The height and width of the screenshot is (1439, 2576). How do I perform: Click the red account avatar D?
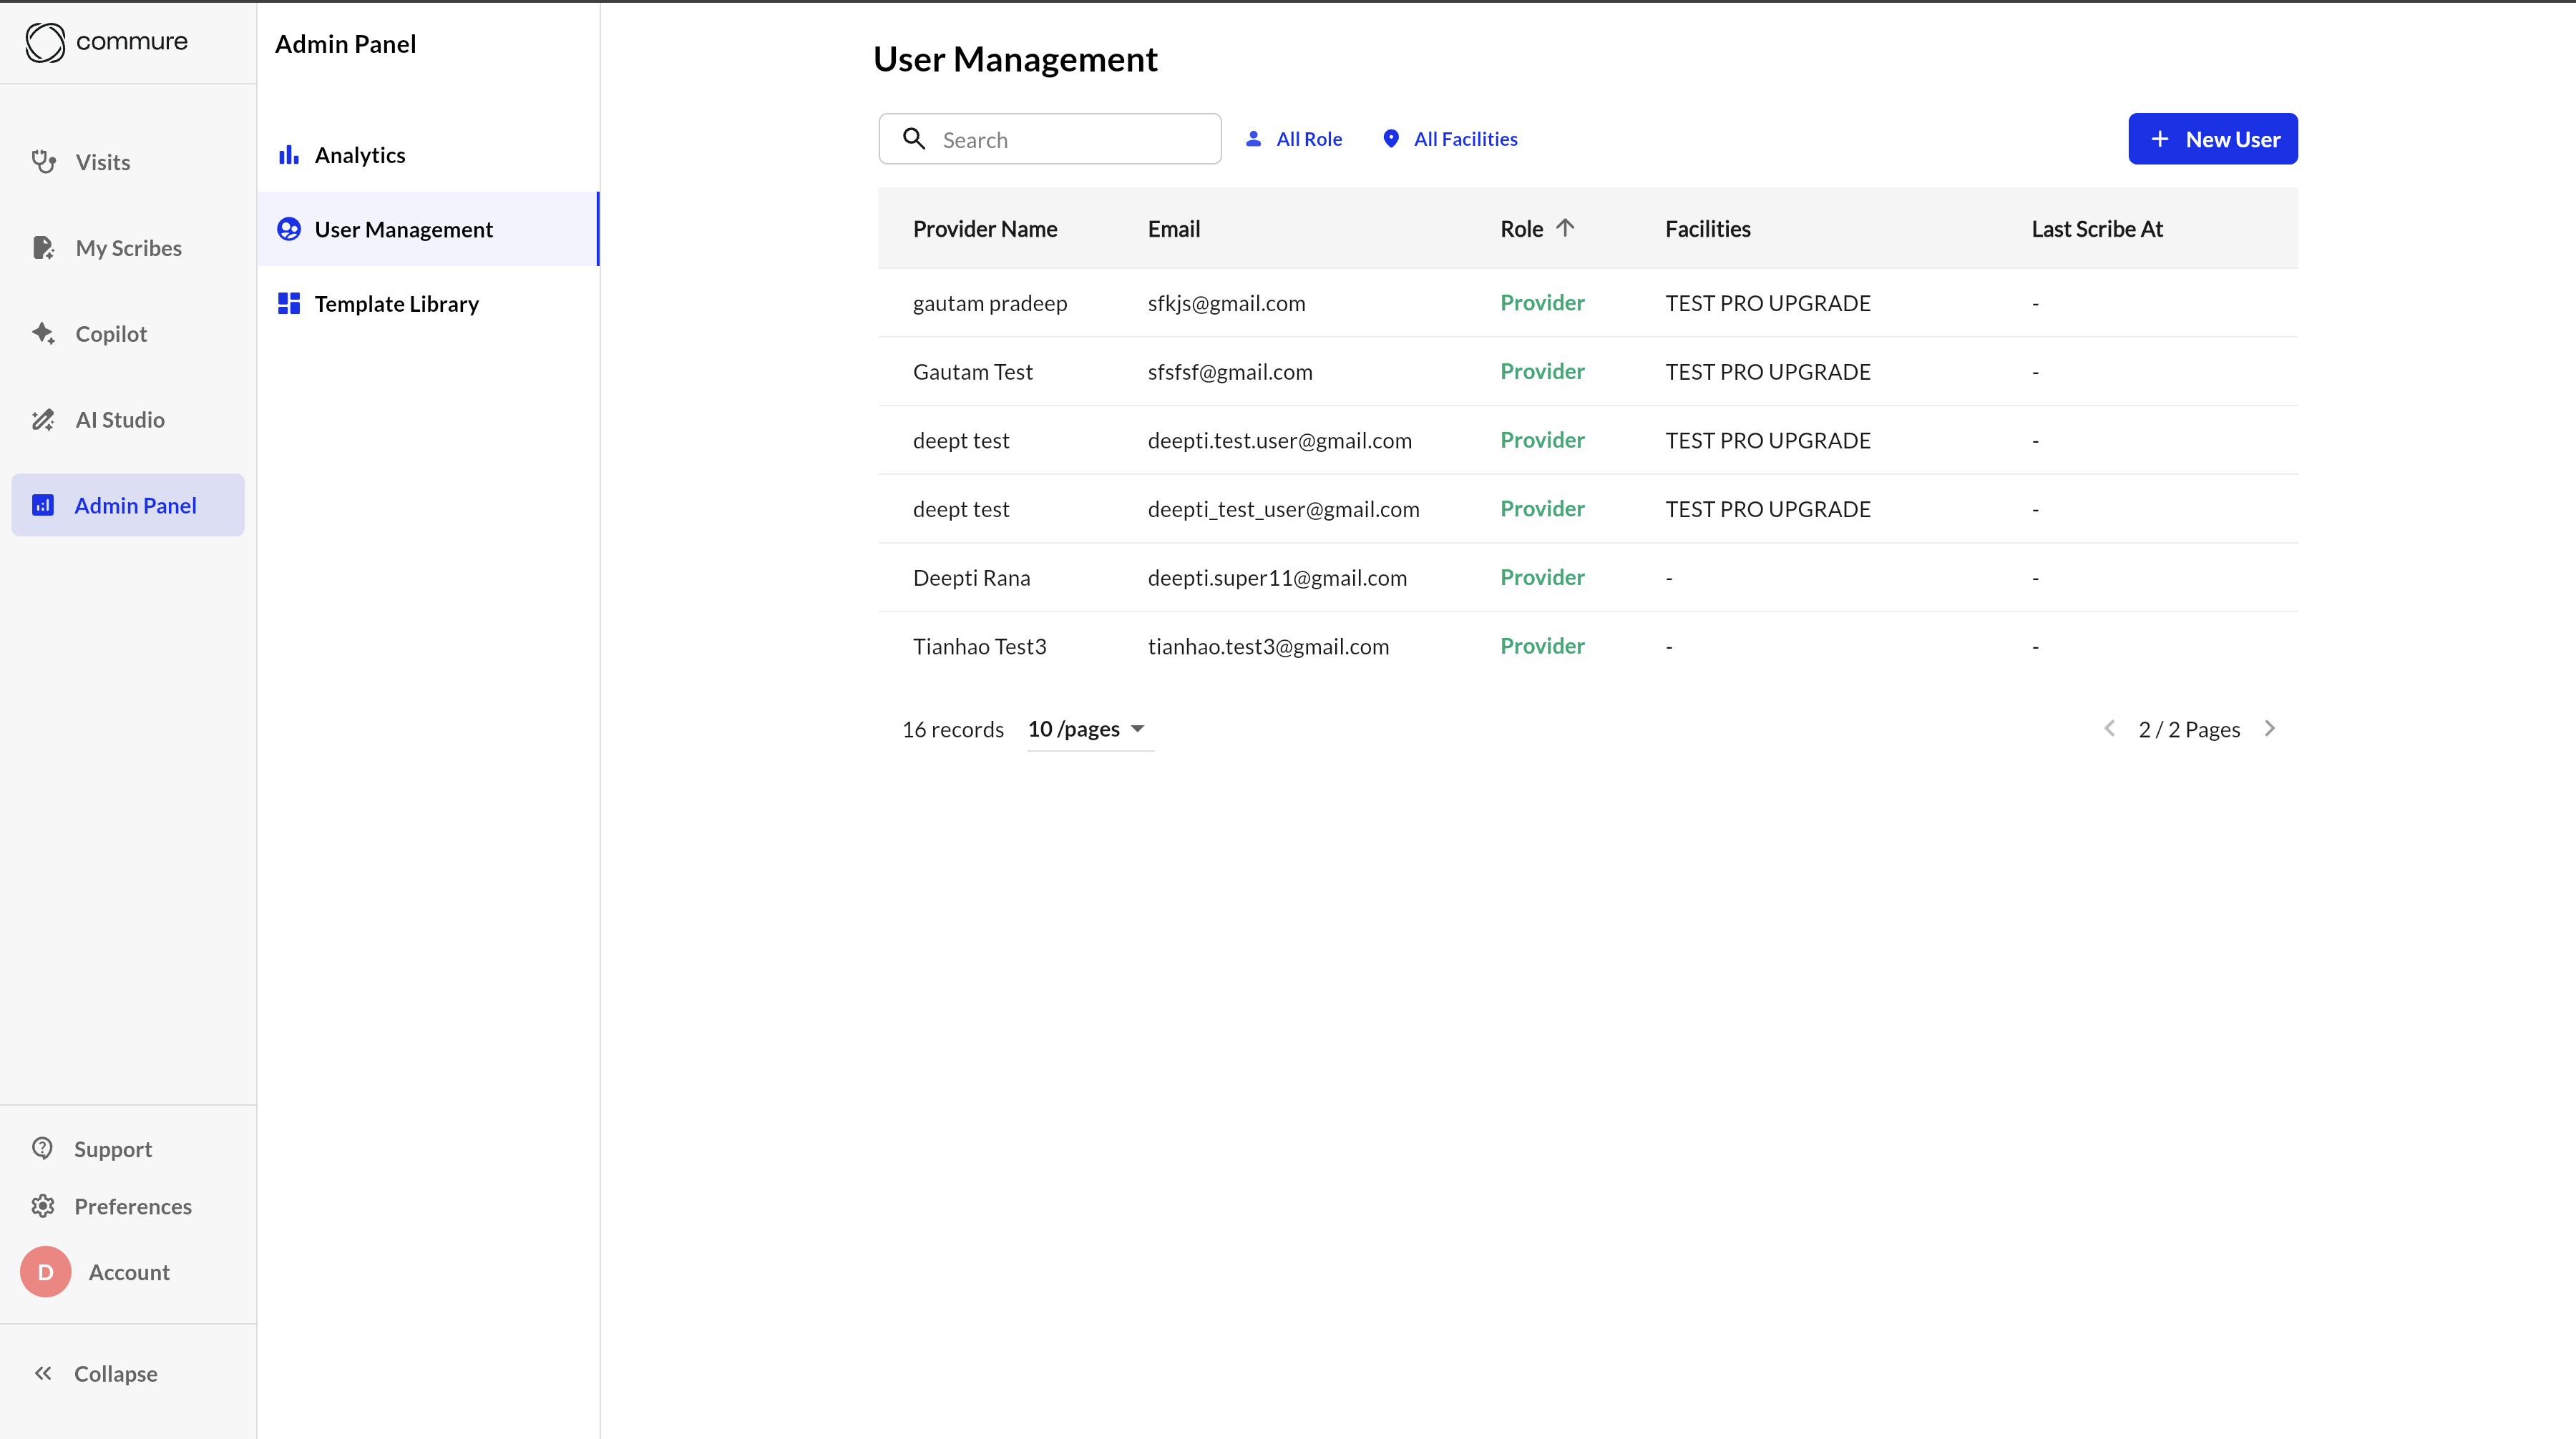[46, 1272]
